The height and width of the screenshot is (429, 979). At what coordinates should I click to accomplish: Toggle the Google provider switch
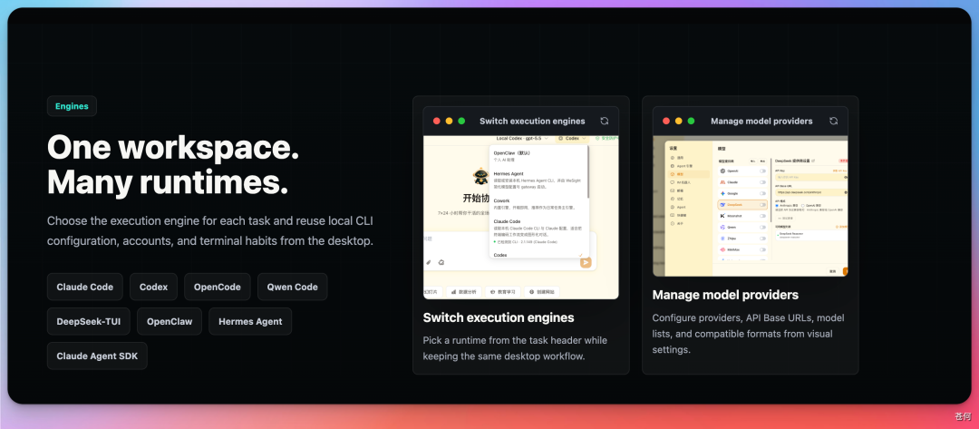point(762,193)
